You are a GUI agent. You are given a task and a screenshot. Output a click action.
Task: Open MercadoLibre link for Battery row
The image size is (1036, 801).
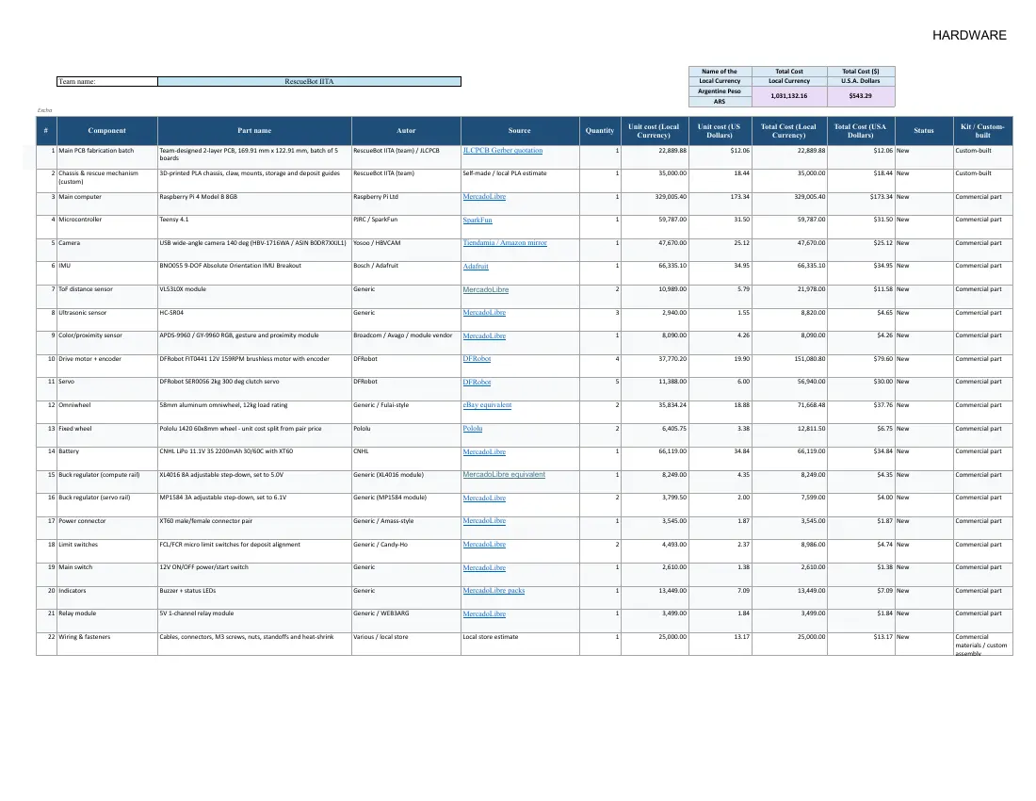pyautogui.click(x=484, y=452)
